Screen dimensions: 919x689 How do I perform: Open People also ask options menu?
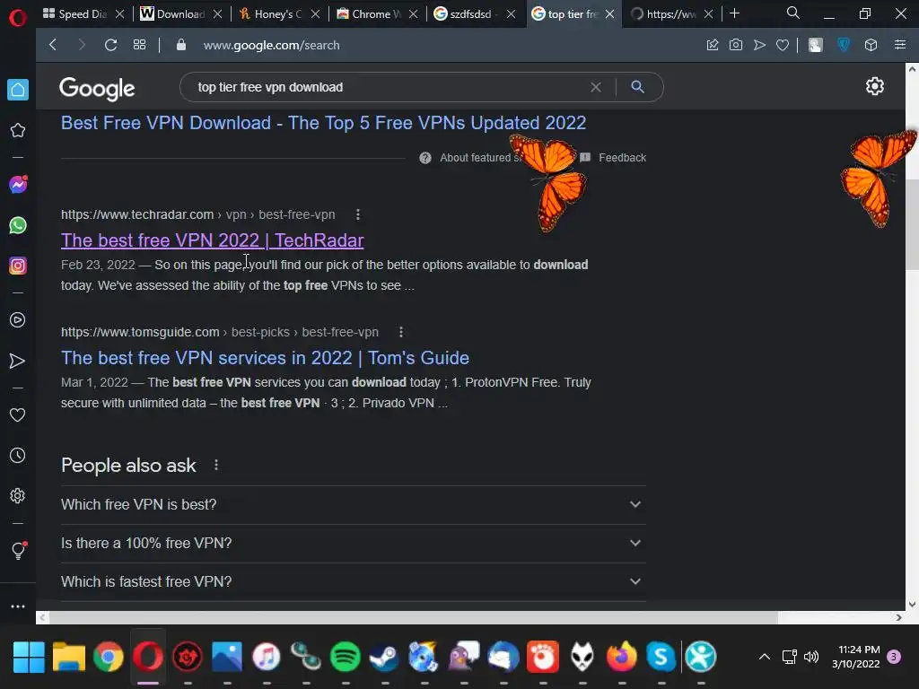(x=216, y=465)
